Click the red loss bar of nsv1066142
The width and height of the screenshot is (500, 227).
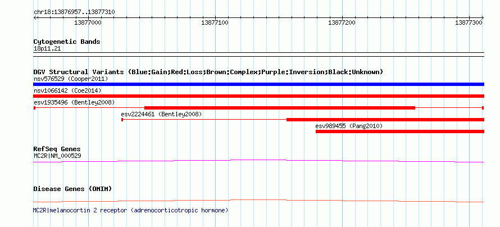258,96
